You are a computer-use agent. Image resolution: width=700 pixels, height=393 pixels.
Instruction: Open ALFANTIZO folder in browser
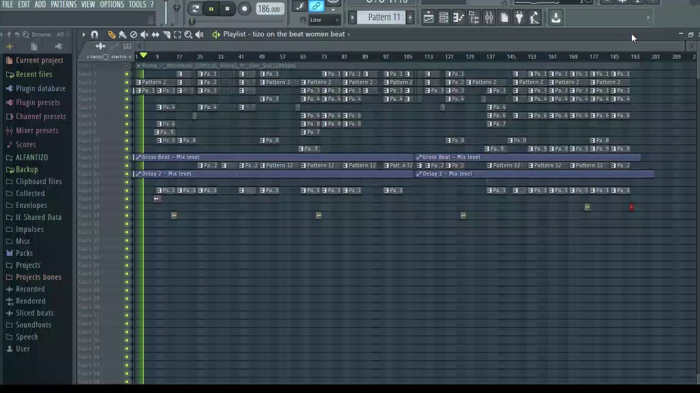[27, 157]
